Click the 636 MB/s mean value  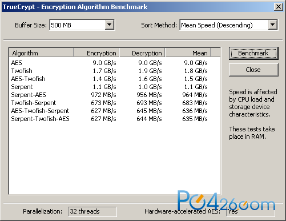coord(195,111)
